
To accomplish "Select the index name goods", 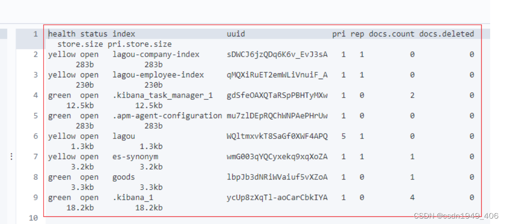I will tap(124, 177).
